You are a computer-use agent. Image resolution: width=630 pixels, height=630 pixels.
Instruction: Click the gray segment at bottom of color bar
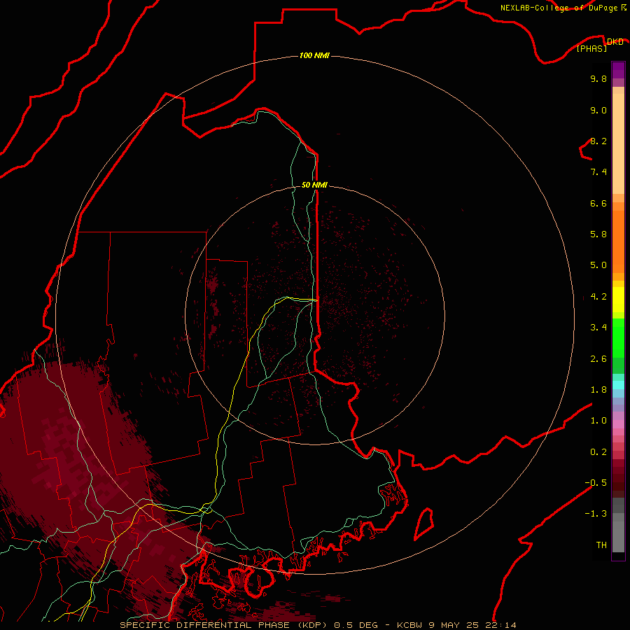[618, 537]
